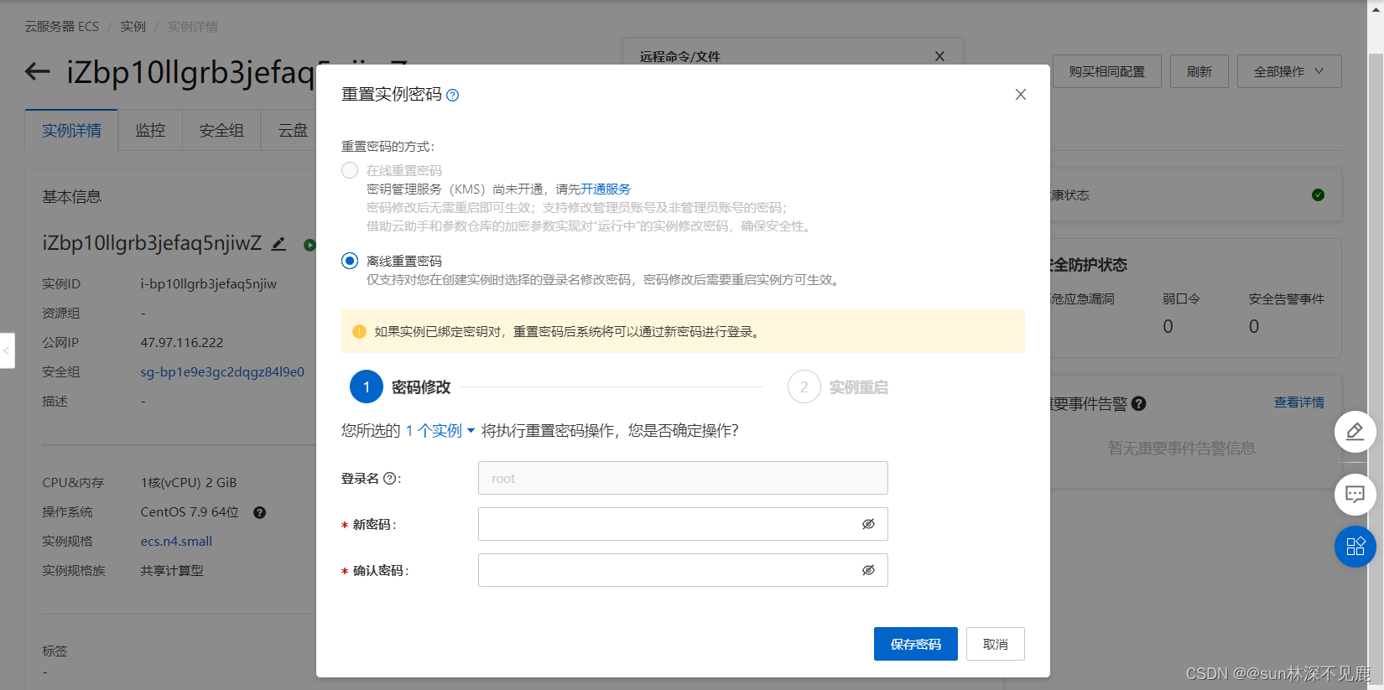
Task: Go back using the left arrow icon
Action: [38, 71]
